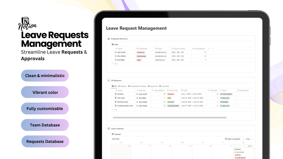Select the Calendar view tab
This screenshot has height=159, width=283.
point(116,134)
